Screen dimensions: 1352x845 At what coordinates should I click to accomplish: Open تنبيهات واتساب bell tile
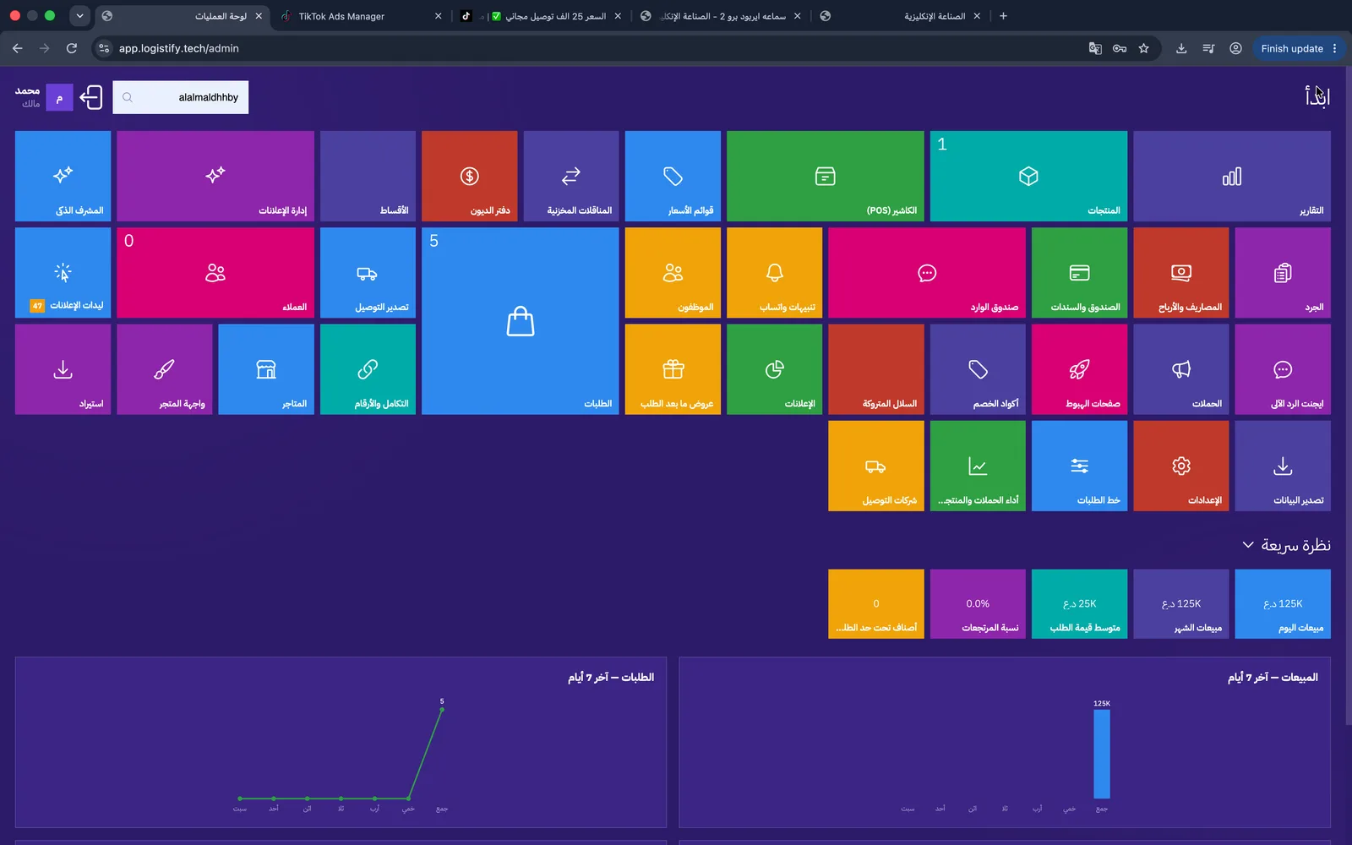pos(774,273)
